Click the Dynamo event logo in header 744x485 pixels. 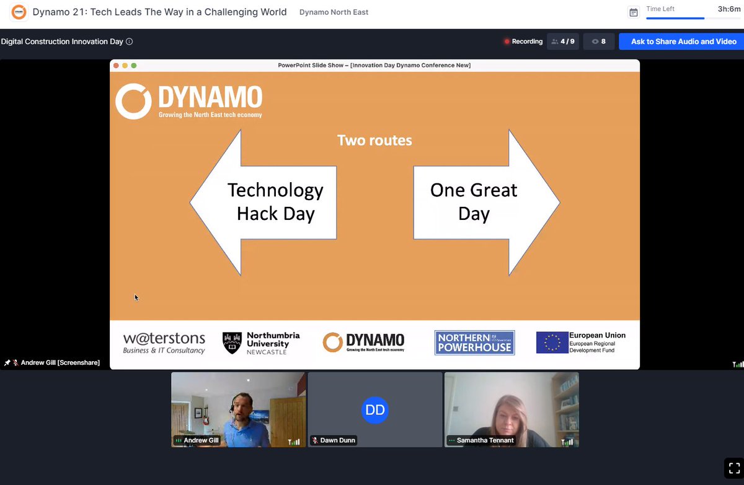click(19, 12)
